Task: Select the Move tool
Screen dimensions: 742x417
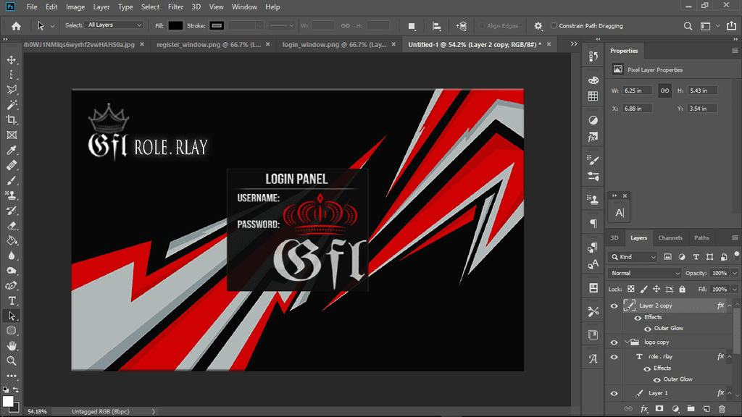Action: click(12, 59)
